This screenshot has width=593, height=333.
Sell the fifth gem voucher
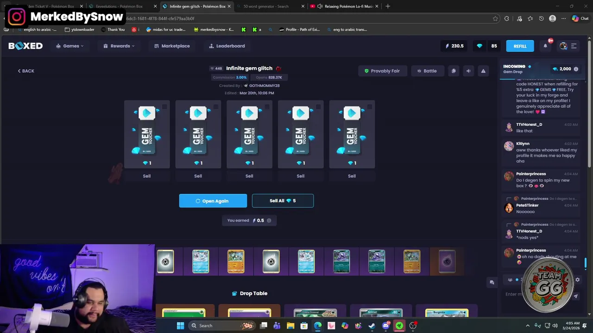pyautogui.click(x=352, y=176)
